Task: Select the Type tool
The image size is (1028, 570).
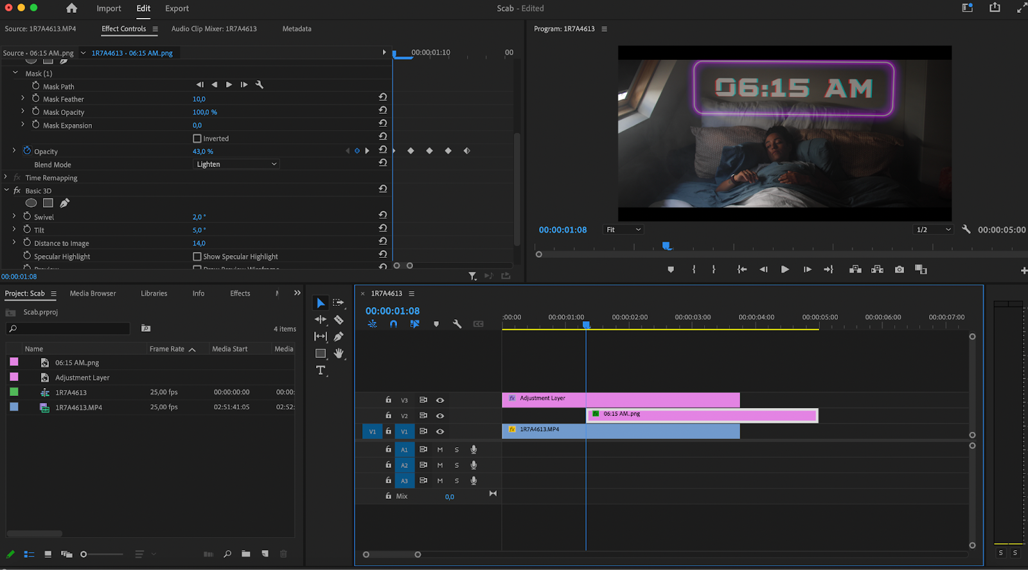Action: tap(321, 370)
